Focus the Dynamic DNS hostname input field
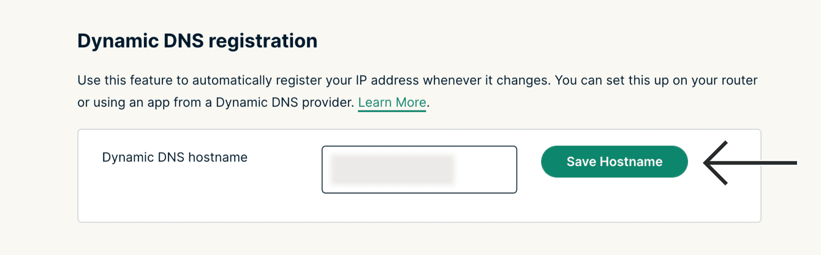This screenshot has height=255, width=821. coord(419,170)
